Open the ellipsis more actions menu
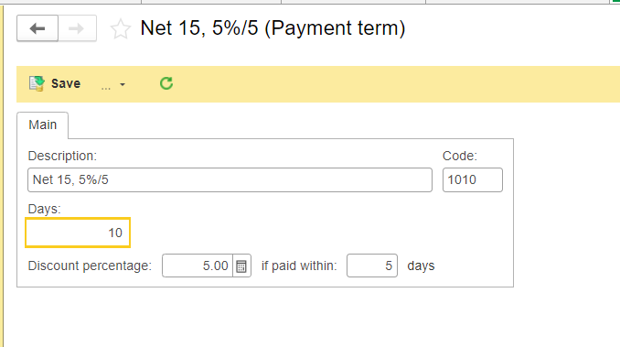Image resolution: width=620 pixels, height=347 pixels. point(105,84)
